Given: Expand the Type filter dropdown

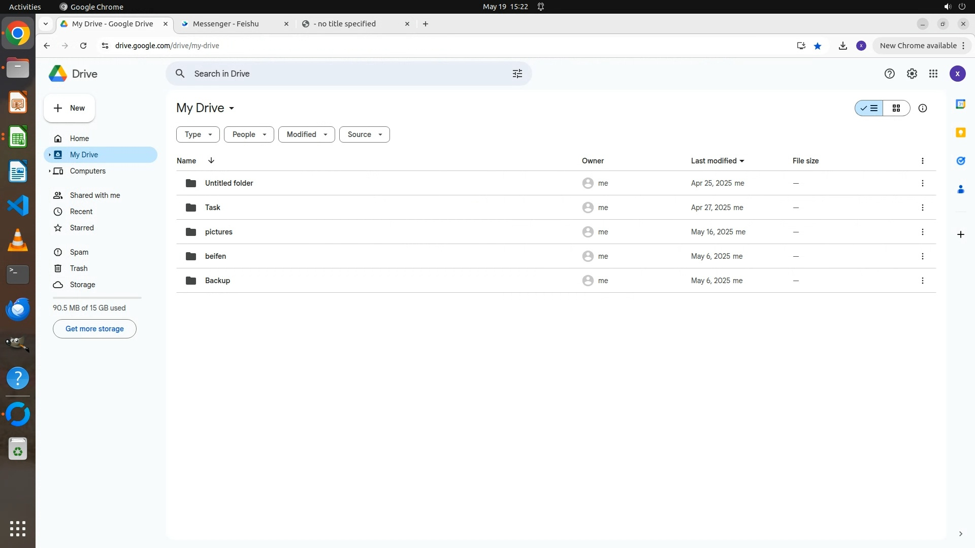Looking at the screenshot, I should [198, 134].
